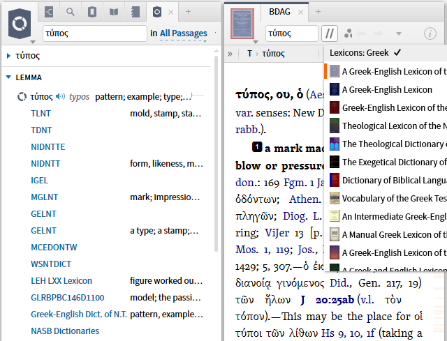Click the lemma ring icon beside τύπος

[22, 97]
